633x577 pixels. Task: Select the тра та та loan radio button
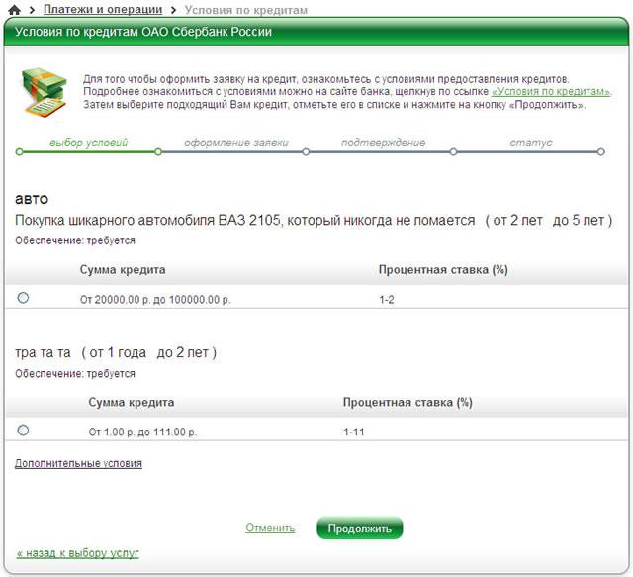click(x=23, y=430)
